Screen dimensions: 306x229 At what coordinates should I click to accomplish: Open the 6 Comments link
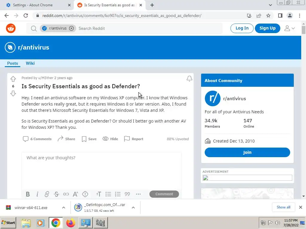[x=37, y=139]
